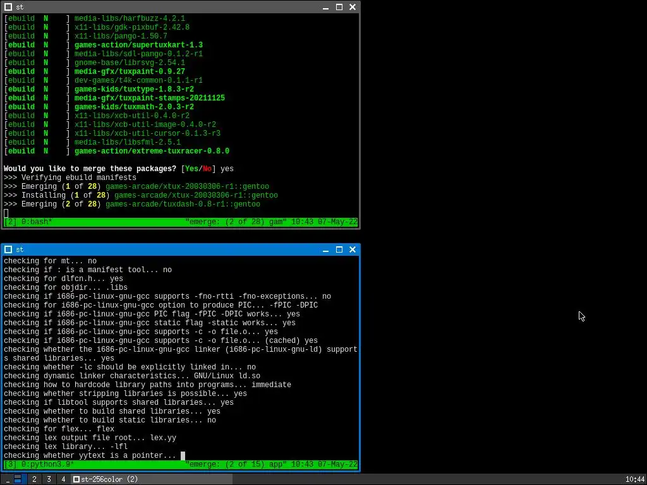The width and height of the screenshot is (647, 485).
Task: Click 'lex output file root... lex.yy' line
Action: [90, 438]
